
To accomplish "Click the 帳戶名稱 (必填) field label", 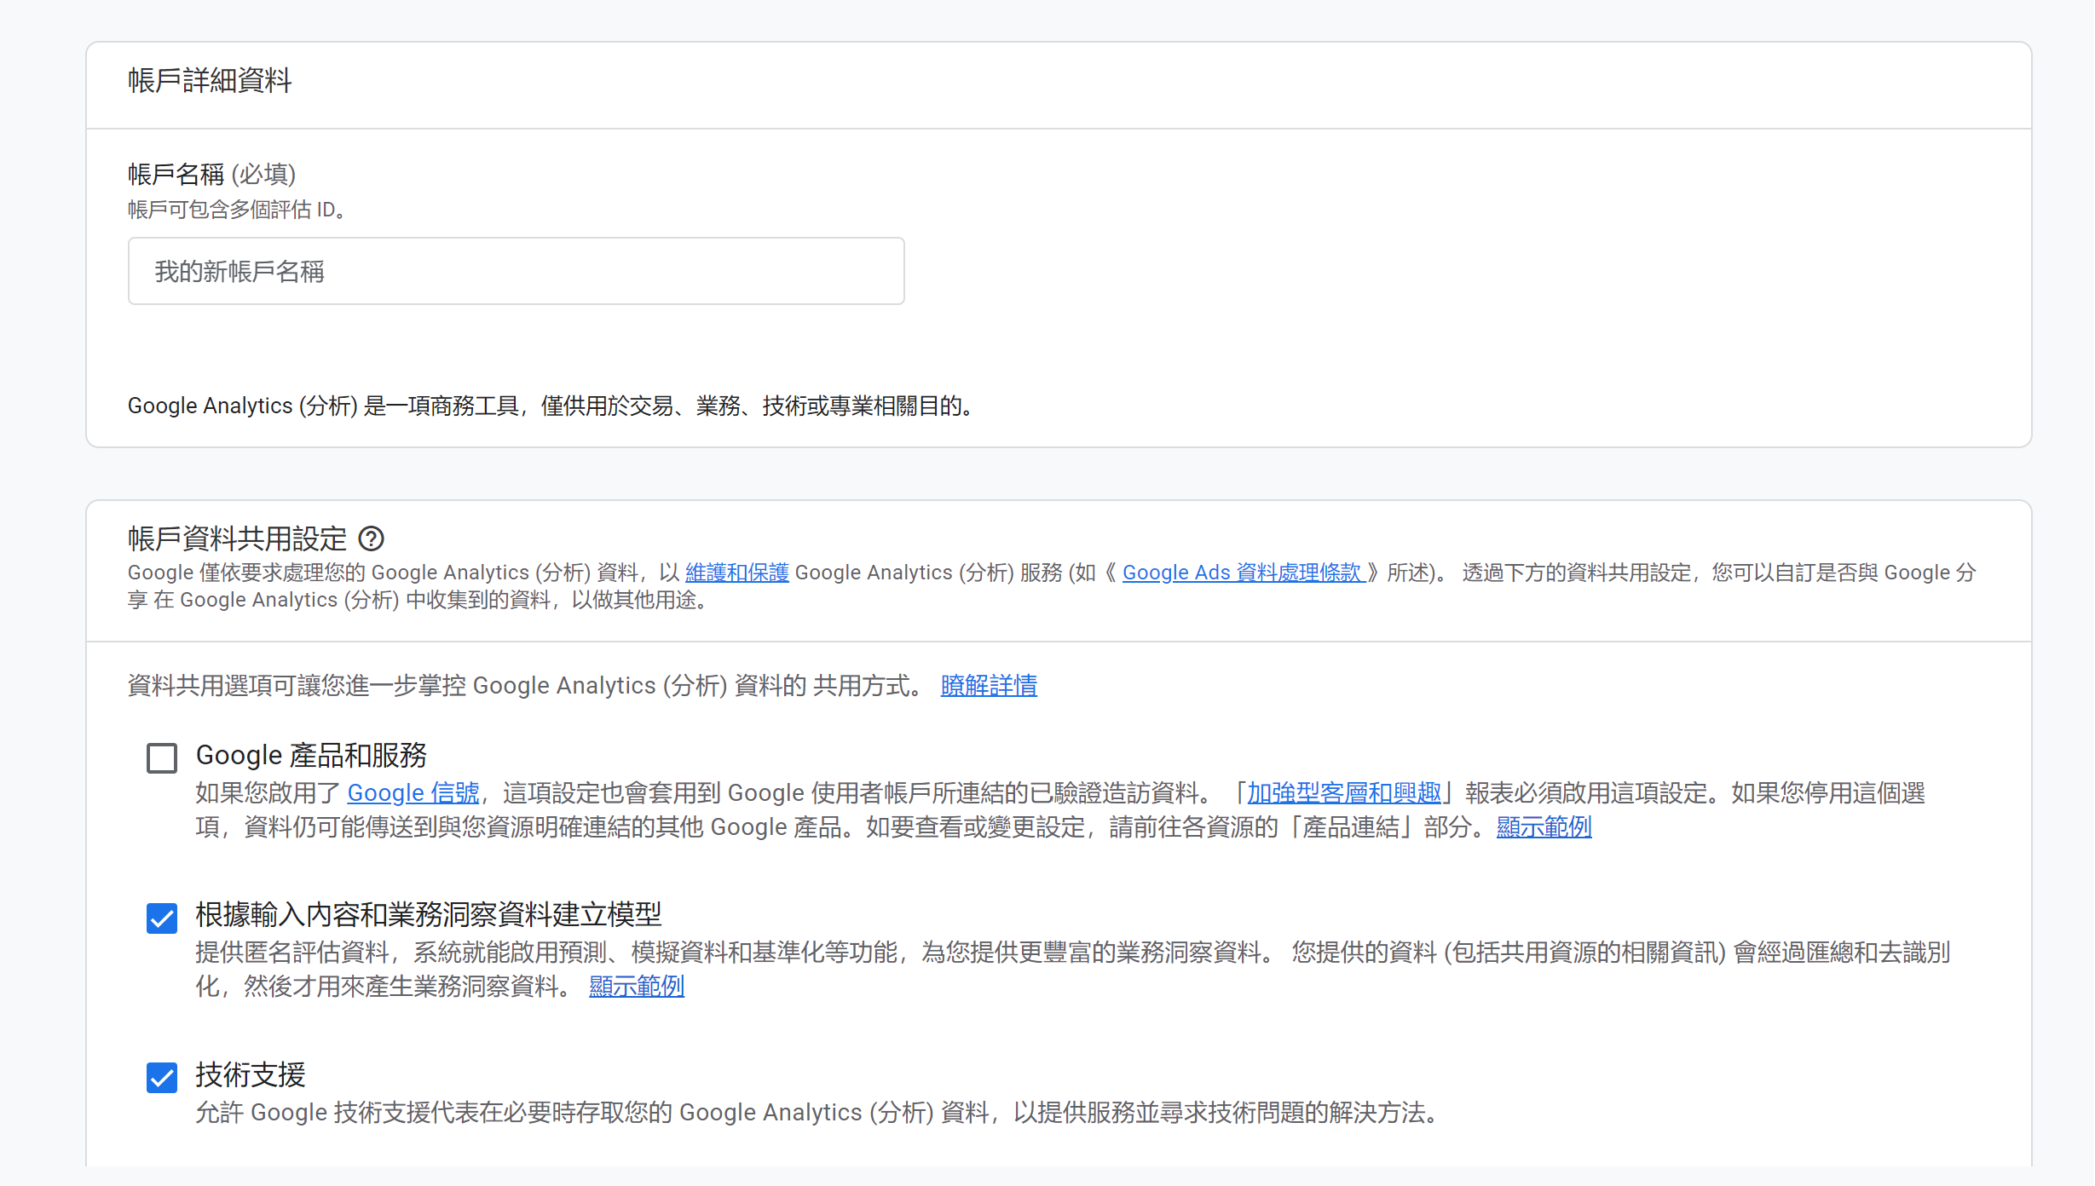I will coord(211,174).
